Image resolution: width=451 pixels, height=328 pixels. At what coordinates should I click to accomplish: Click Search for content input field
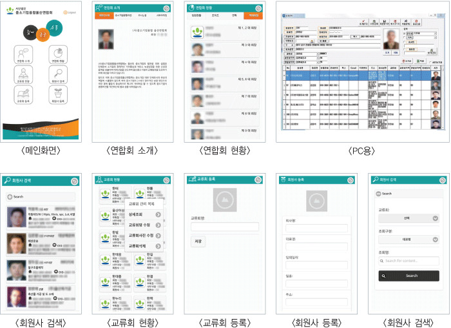click(x=408, y=261)
